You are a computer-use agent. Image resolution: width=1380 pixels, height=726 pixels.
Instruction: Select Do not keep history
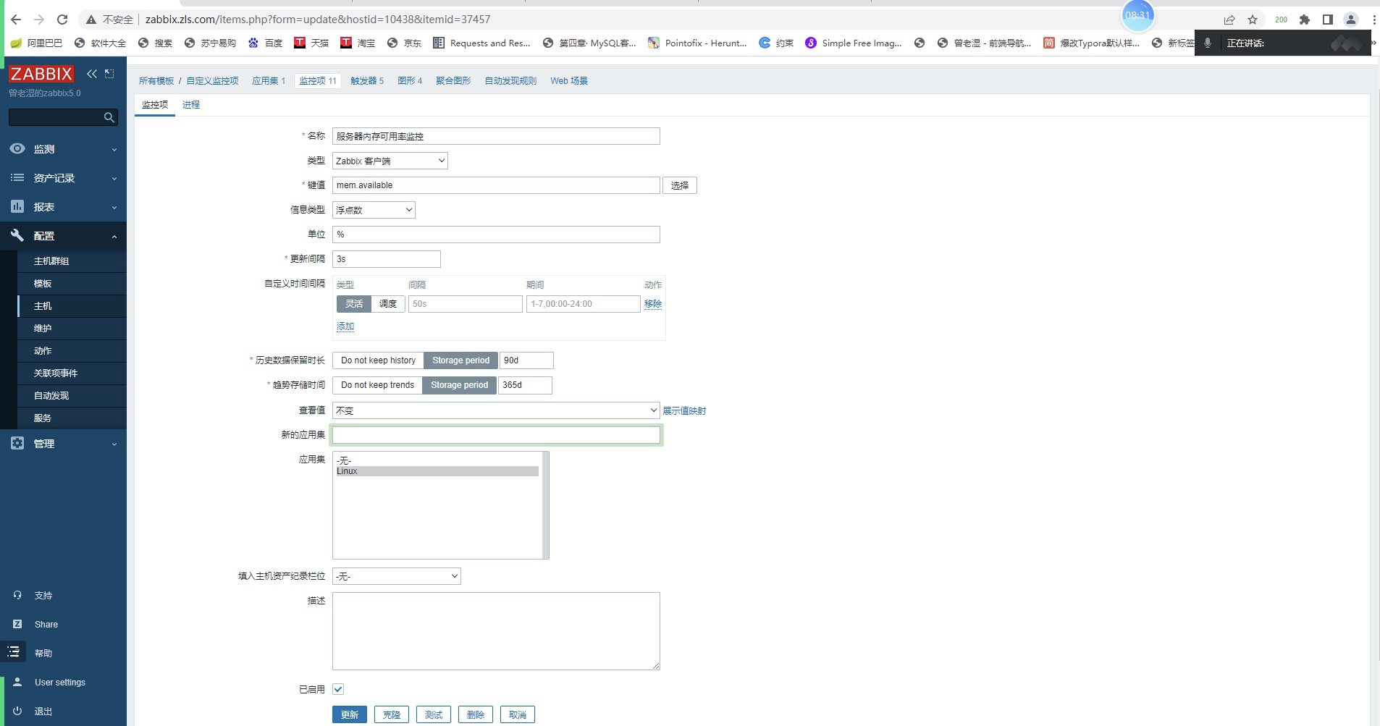point(378,360)
